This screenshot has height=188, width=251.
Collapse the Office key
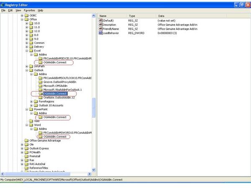(22, 20)
